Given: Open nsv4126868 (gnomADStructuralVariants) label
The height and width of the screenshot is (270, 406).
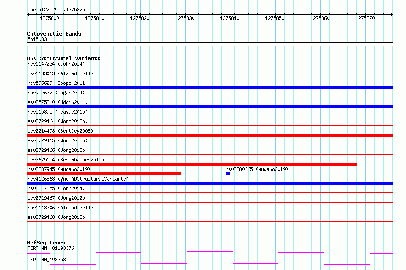Looking at the screenshot, I should click(x=78, y=179).
